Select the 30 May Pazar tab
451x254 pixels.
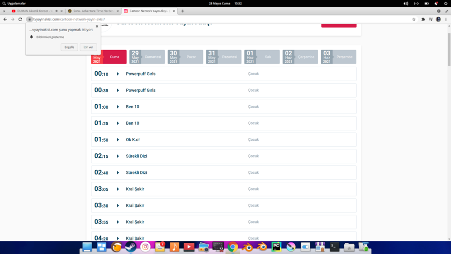click(185, 57)
